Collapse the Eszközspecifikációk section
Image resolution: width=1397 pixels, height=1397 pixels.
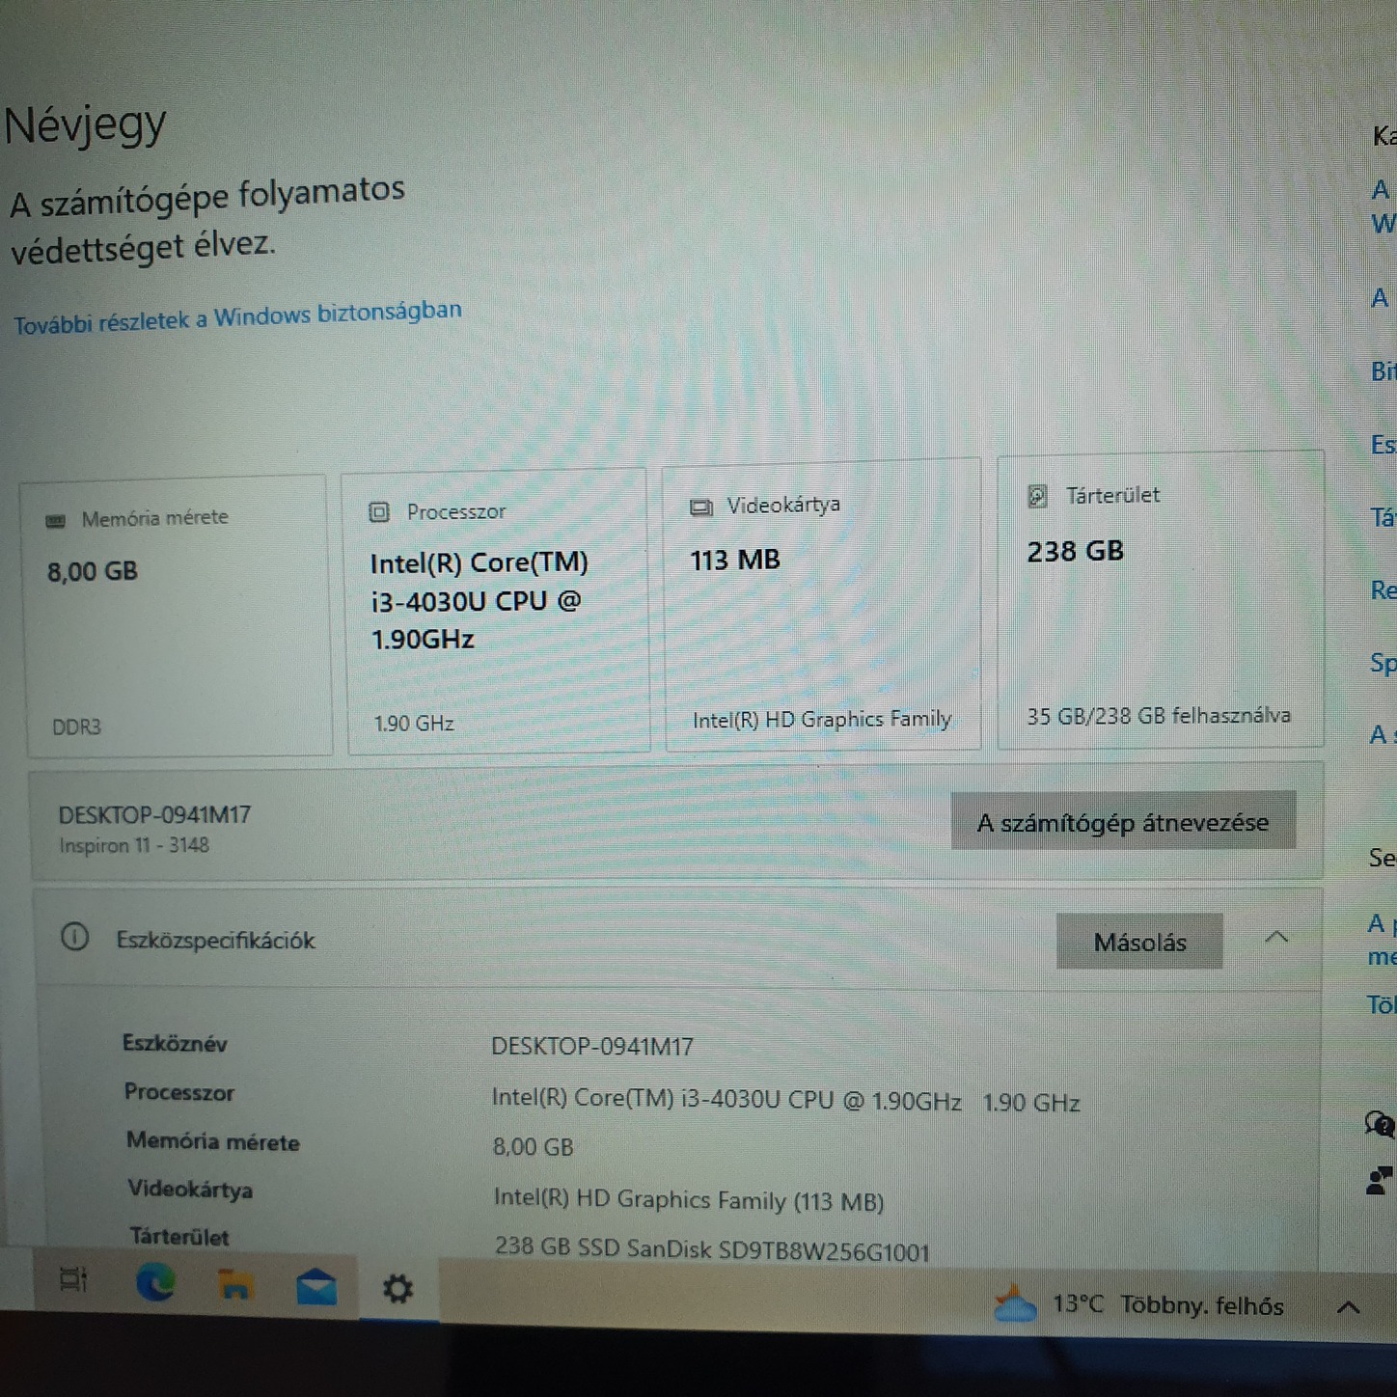pos(1276,937)
